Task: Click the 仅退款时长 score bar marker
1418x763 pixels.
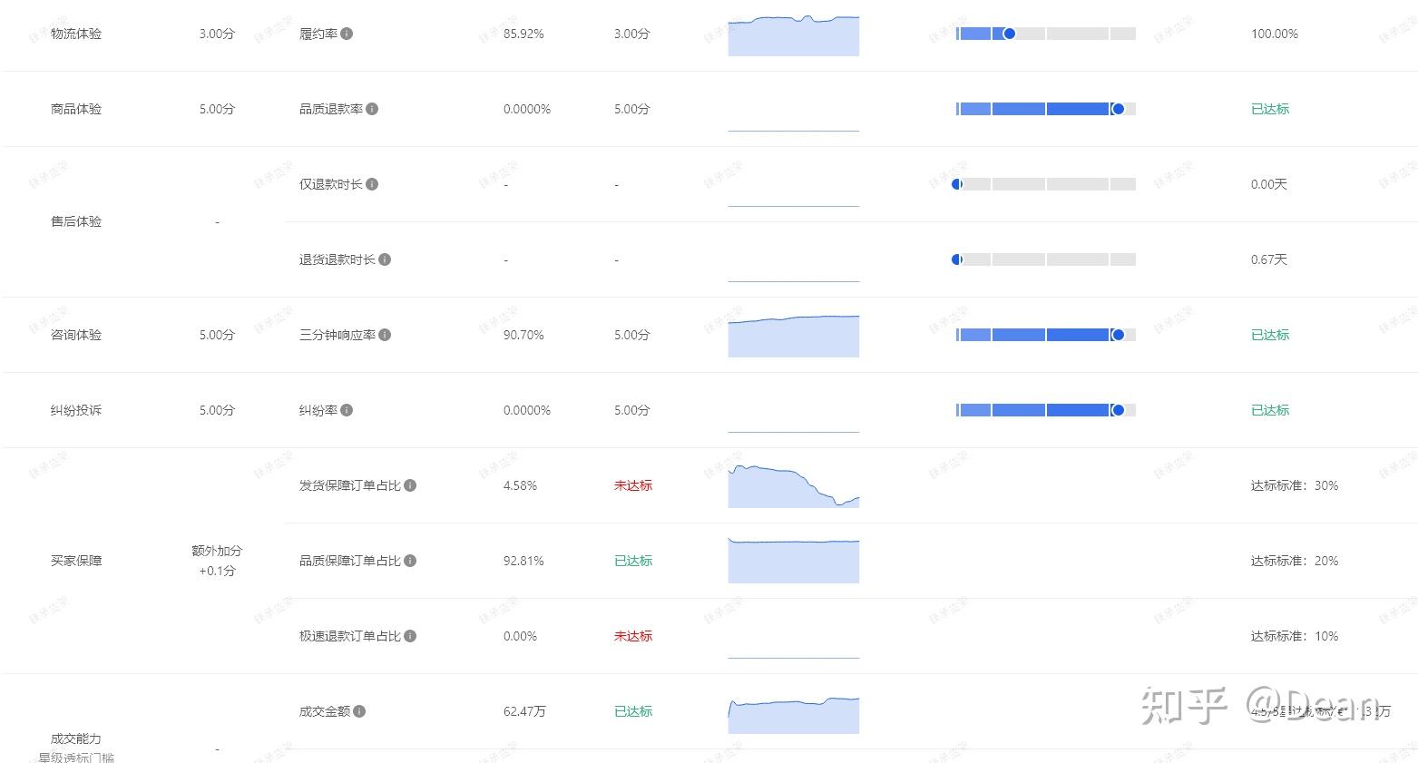Action: coord(957,184)
